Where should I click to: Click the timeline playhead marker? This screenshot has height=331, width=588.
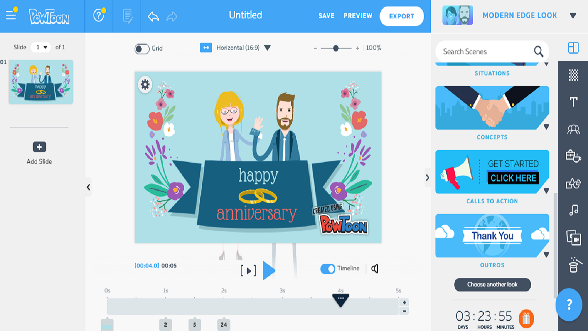pos(340,300)
